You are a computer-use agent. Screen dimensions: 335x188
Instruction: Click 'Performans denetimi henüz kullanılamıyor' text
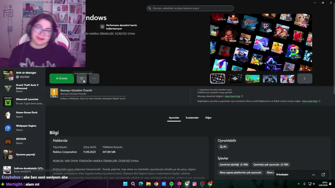point(121,27)
